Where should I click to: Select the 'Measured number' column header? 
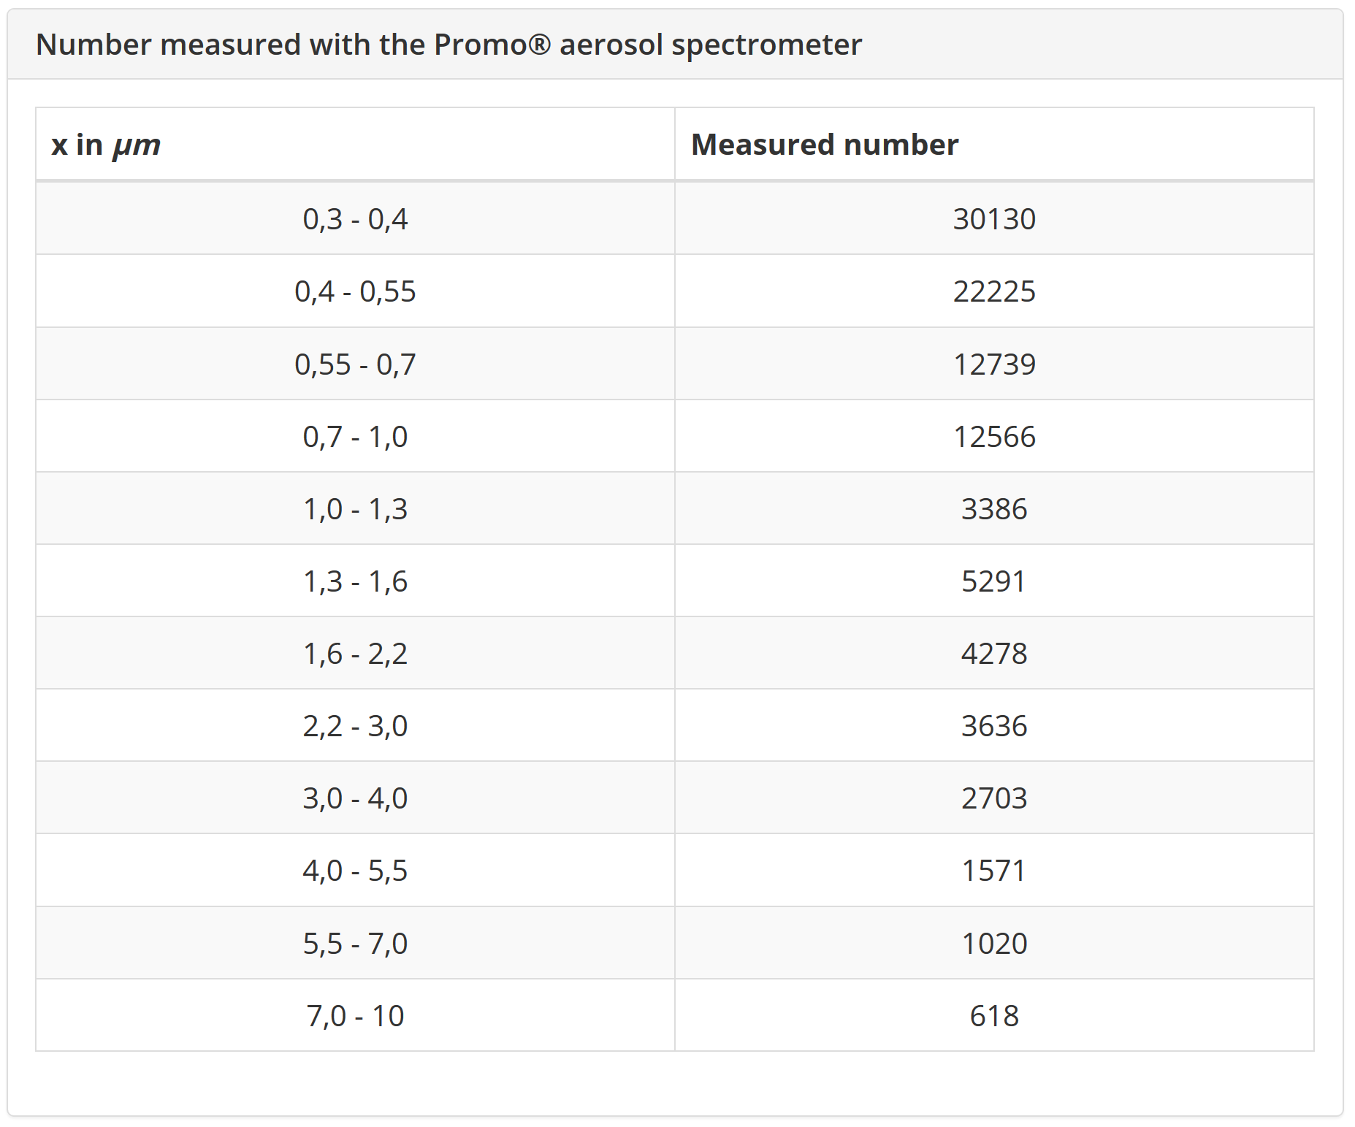point(994,145)
